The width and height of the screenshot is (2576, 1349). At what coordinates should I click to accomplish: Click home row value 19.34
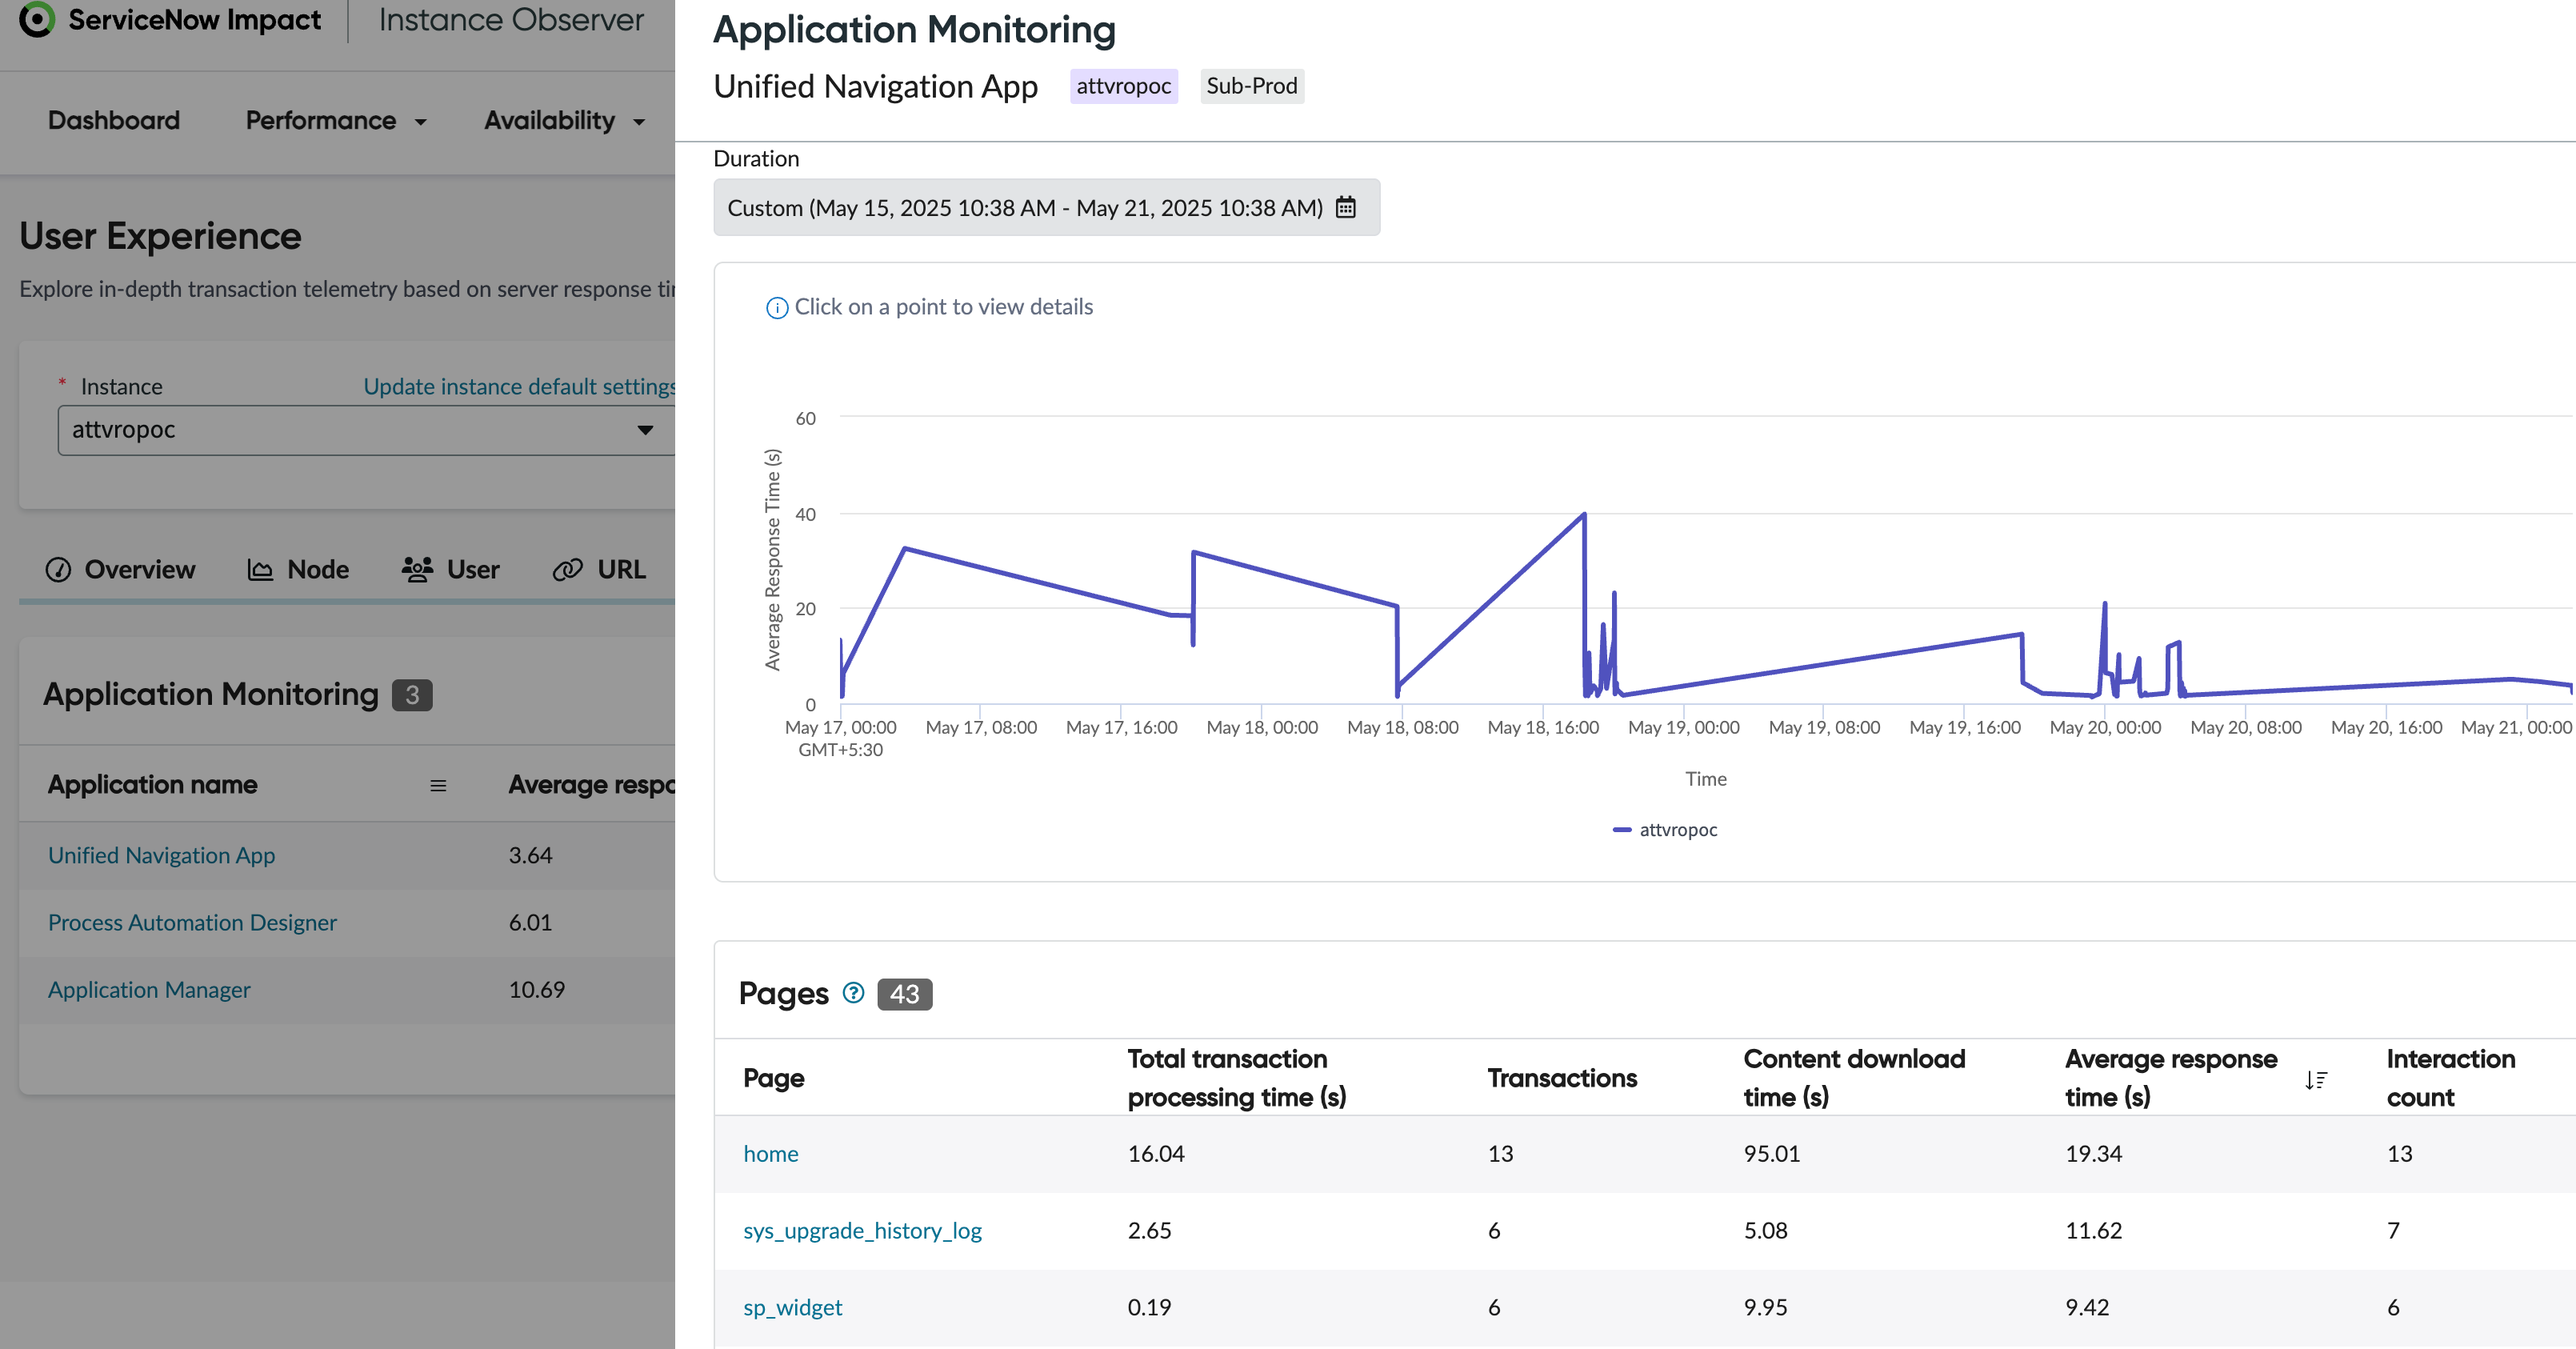[x=2093, y=1154]
